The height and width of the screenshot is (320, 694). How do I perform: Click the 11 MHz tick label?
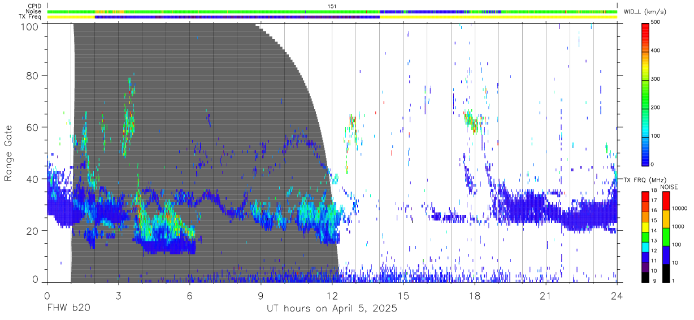point(654,261)
